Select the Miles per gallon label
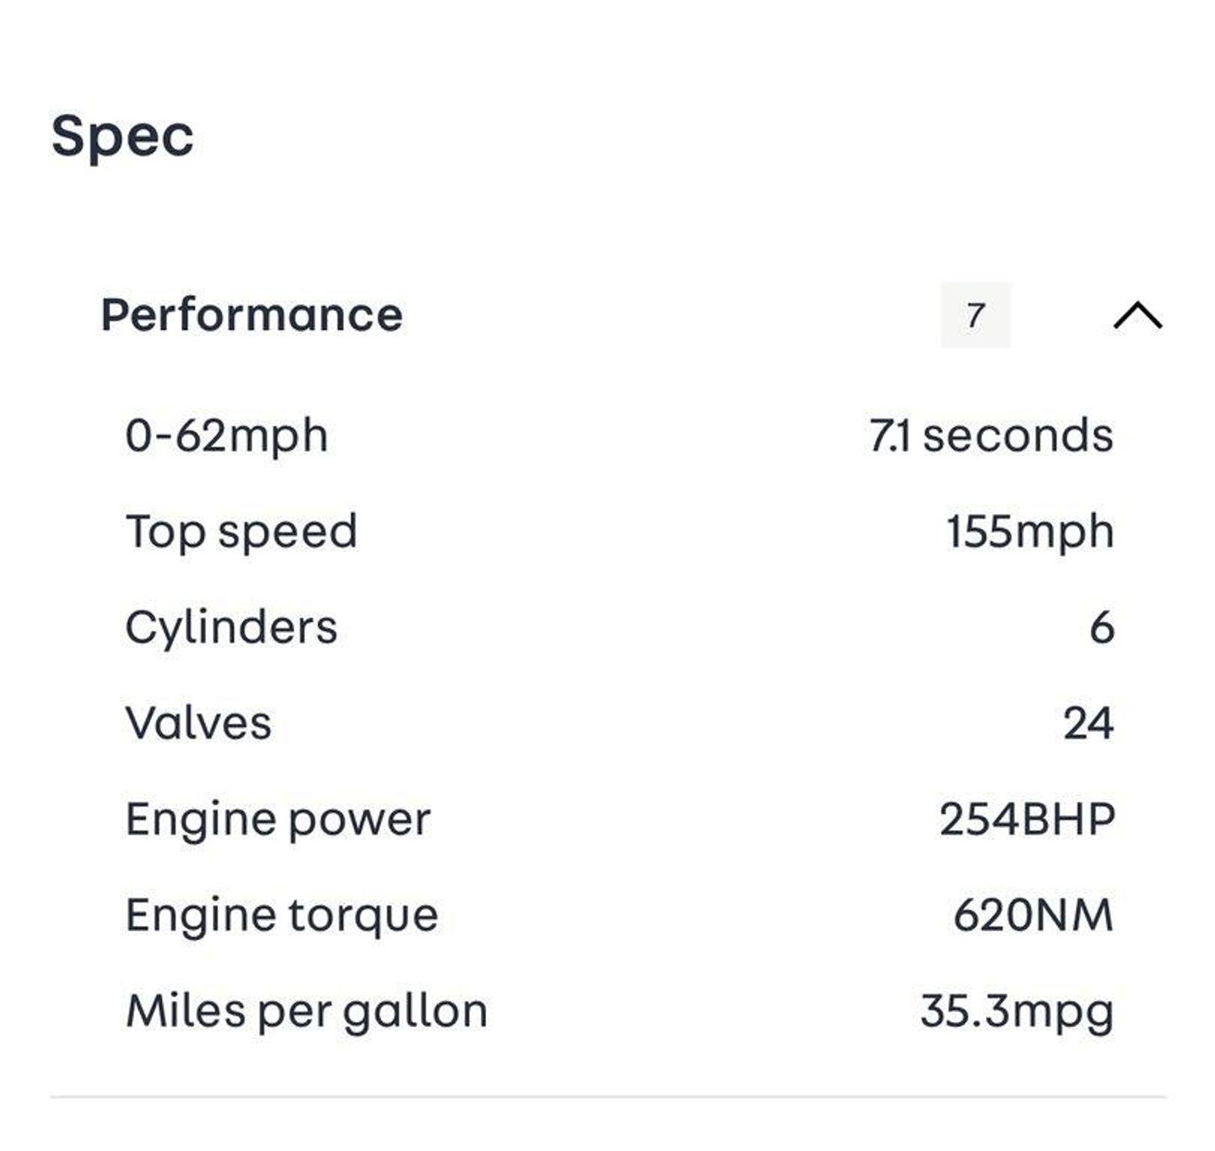This screenshot has height=1151, width=1215. click(x=306, y=1011)
